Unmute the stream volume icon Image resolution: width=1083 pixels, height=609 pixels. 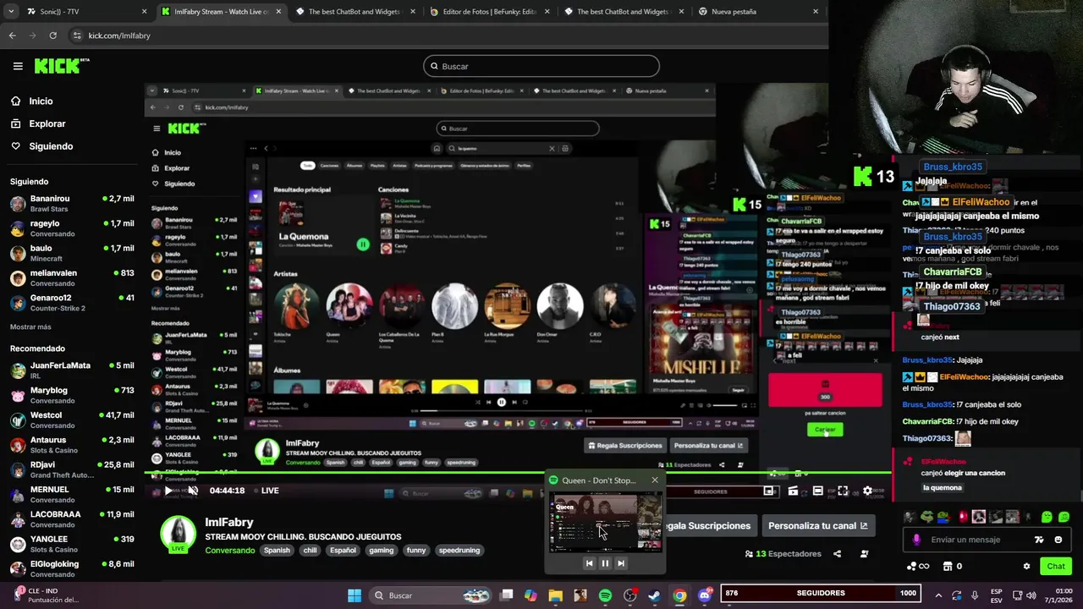point(193,491)
